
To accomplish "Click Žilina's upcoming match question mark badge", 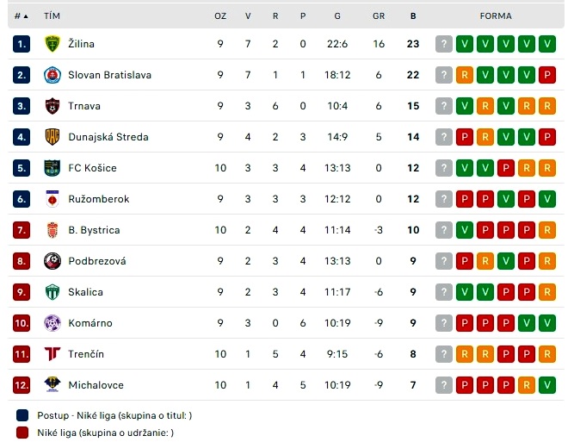I will 444,44.
